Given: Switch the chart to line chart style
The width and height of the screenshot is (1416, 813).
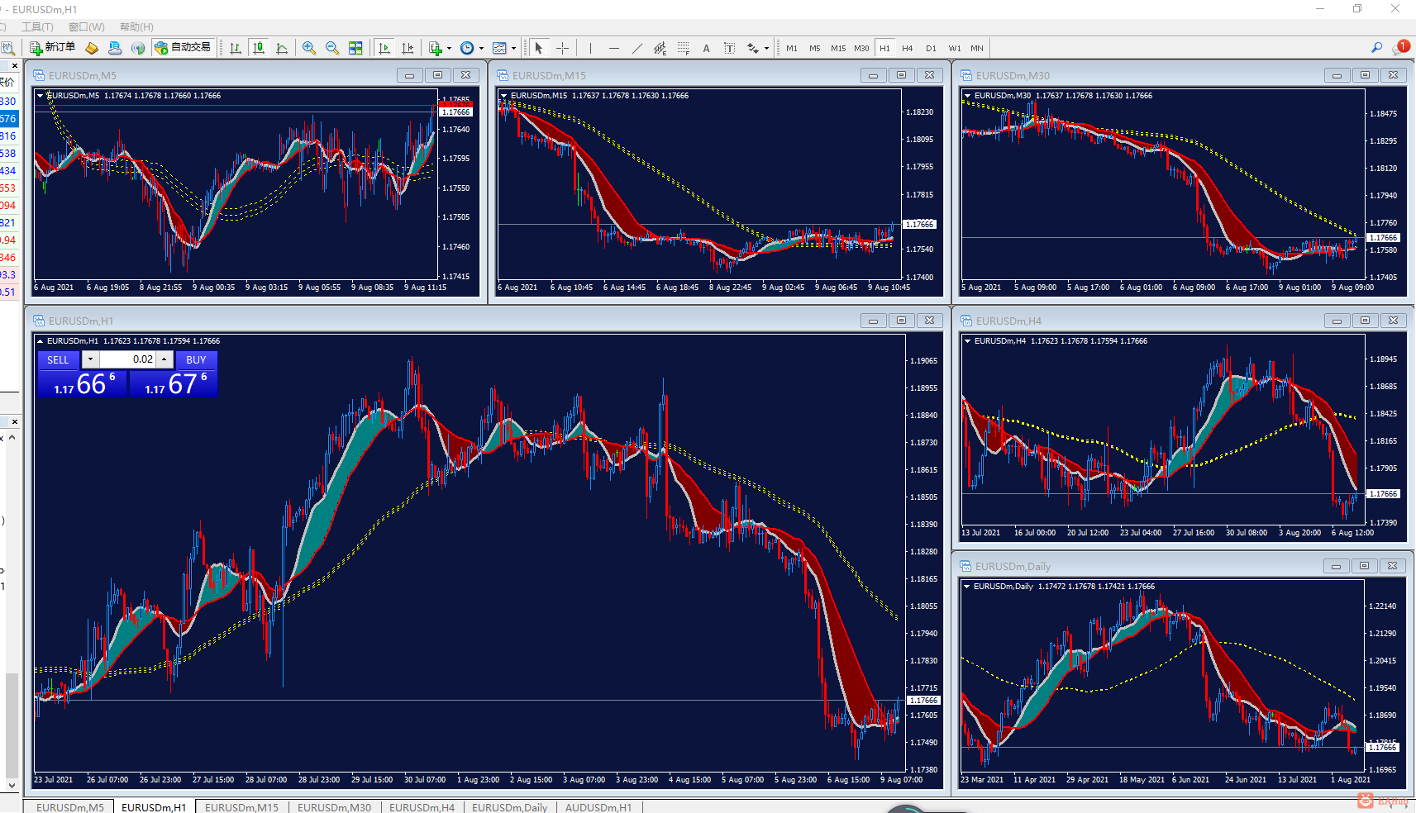Looking at the screenshot, I should pos(282,48).
